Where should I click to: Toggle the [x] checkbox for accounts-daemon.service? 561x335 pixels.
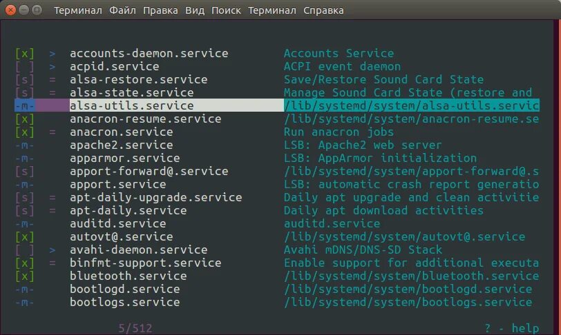[x=25, y=54]
